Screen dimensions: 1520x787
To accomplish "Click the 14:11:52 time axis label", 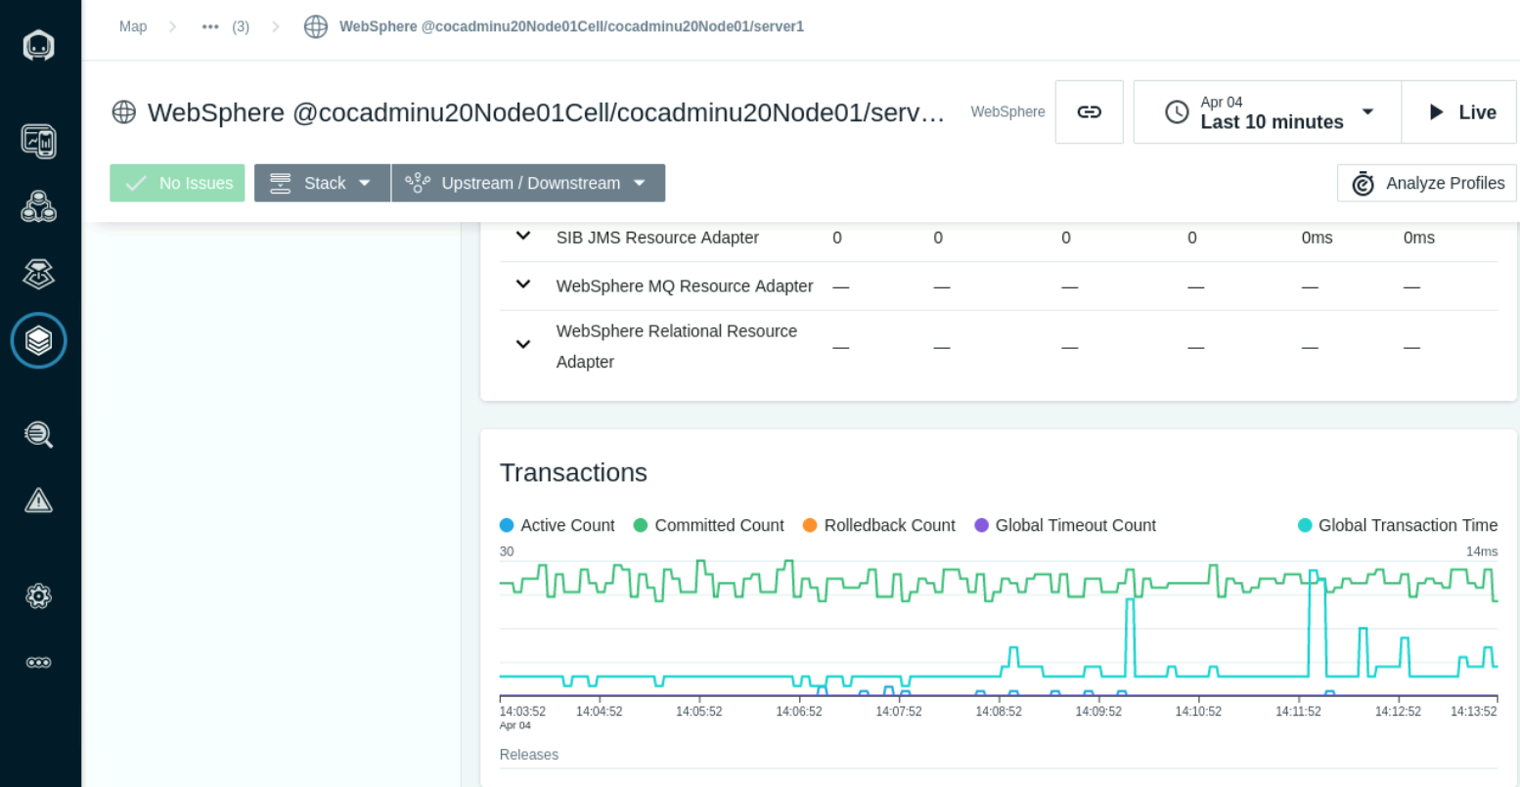I will 1298,712.
